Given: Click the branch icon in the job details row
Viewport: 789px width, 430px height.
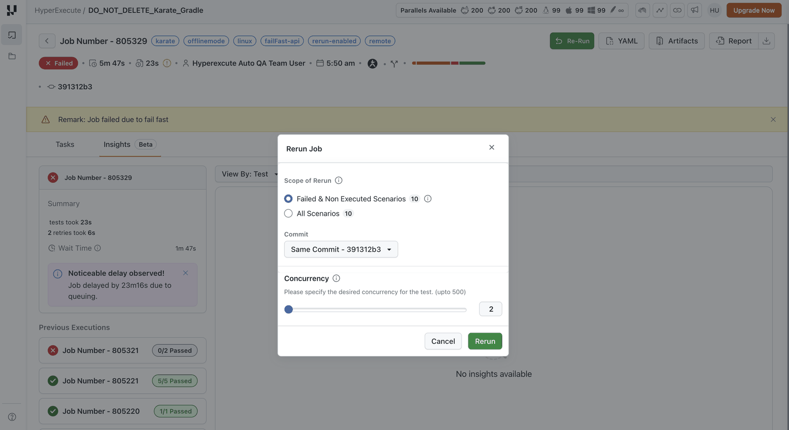Looking at the screenshot, I should point(394,64).
